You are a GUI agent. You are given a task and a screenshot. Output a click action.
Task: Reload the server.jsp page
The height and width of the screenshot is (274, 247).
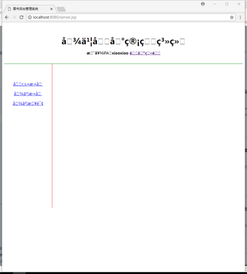21,17
